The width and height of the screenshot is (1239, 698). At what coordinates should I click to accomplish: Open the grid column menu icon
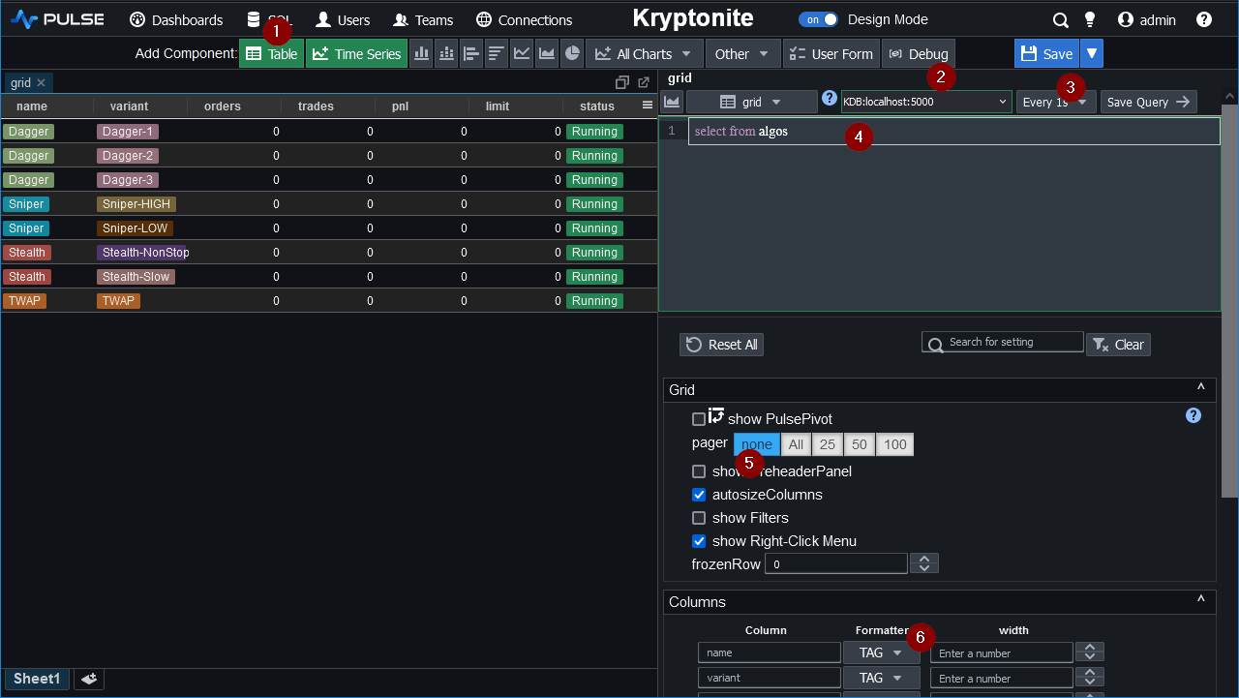click(648, 106)
